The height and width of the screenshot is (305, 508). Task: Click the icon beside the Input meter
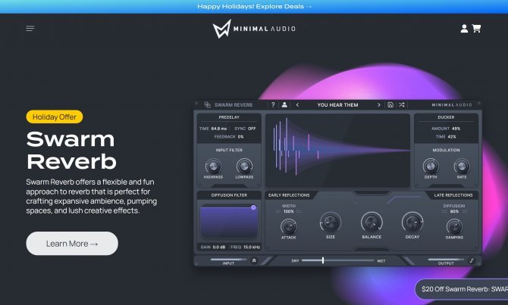(x=254, y=260)
